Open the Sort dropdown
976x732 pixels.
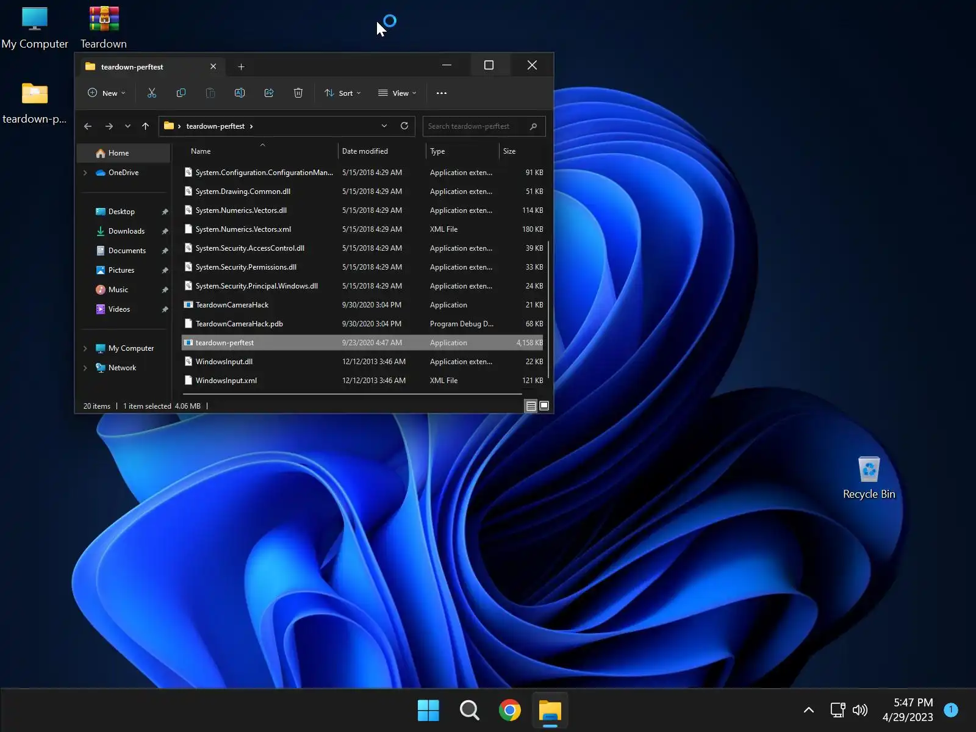click(343, 93)
